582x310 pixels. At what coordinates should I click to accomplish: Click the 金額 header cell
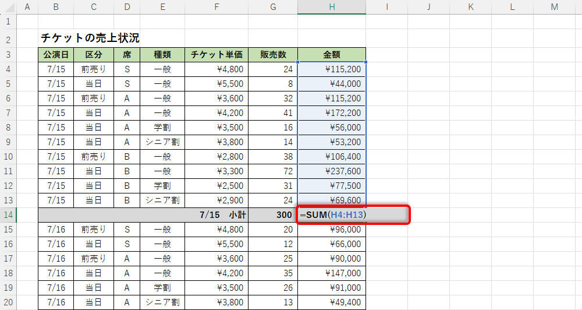click(x=332, y=55)
